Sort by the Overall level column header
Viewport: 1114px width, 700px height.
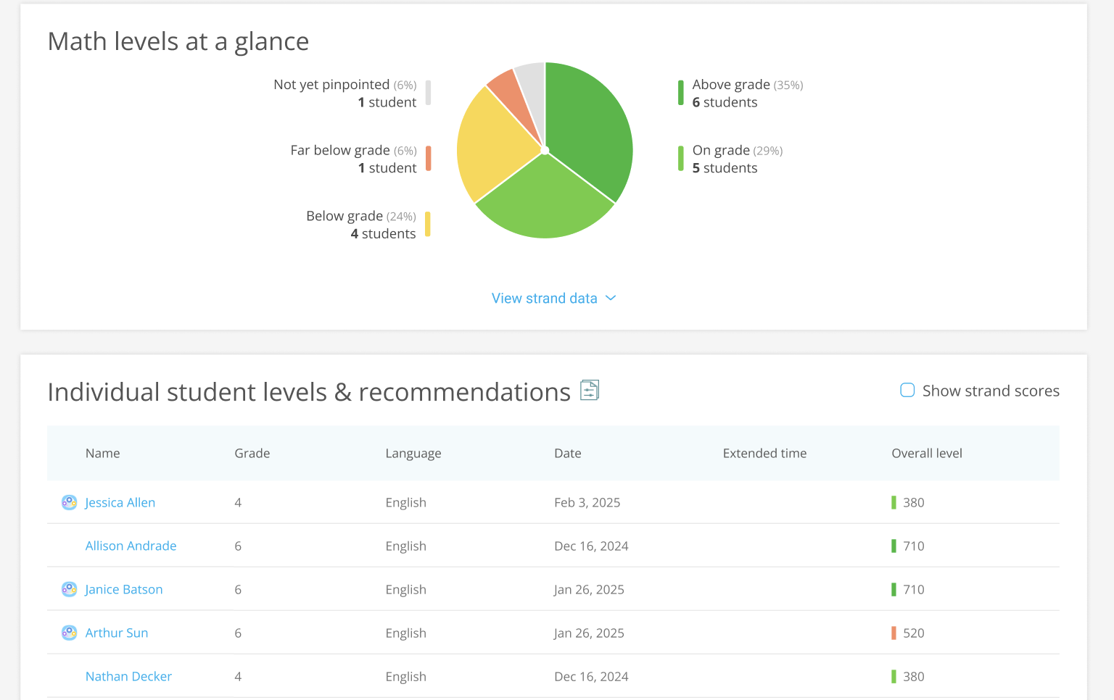pyautogui.click(x=926, y=453)
